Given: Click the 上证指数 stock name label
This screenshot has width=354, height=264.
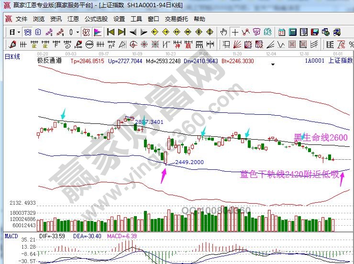Looking at the screenshot, I should pyautogui.click(x=339, y=61).
